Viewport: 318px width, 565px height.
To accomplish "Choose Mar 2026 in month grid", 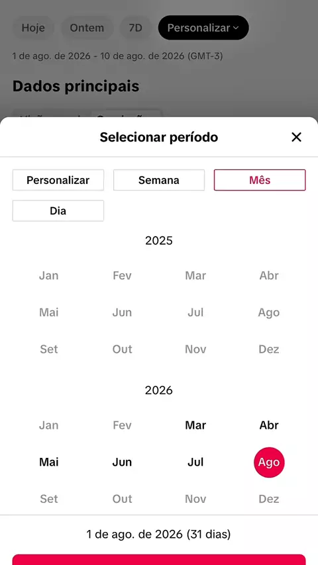I will tap(195, 425).
